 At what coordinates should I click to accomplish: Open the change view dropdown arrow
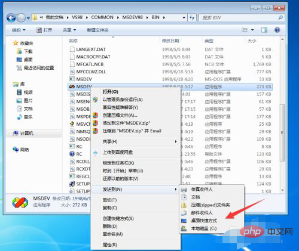point(252,30)
